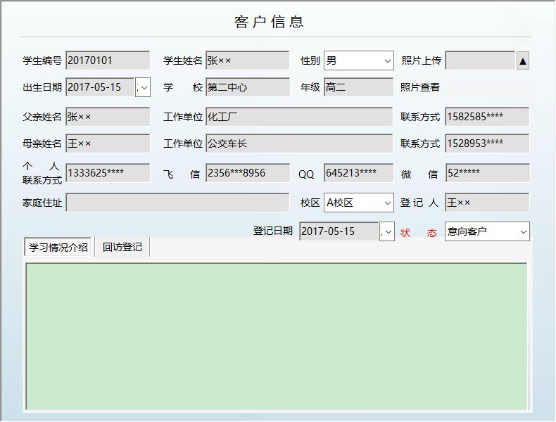Click the 个人联系方式 field 1333625****

tap(108, 173)
